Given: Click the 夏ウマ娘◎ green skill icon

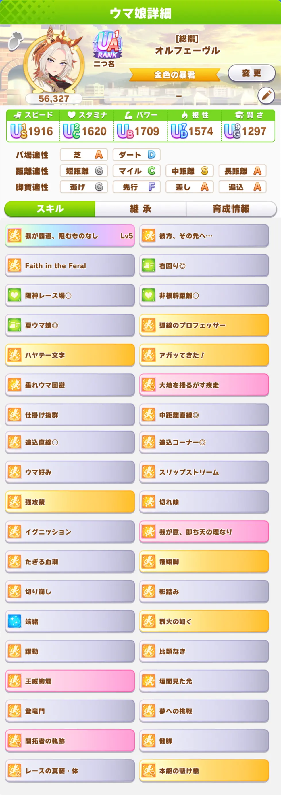Looking at the screenshot, I should tap(14, 325).
